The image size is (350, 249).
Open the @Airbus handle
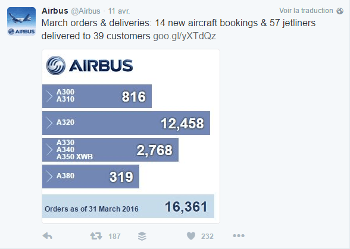point(86,11)
